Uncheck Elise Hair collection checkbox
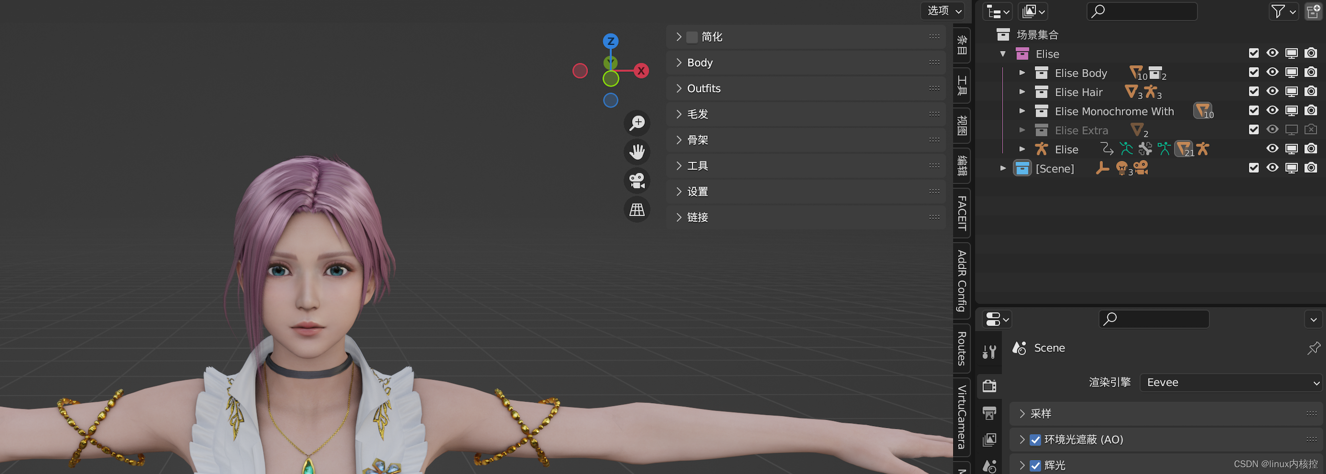The height and width of the screenshot is (474, 1326). tap(1254, 91)
